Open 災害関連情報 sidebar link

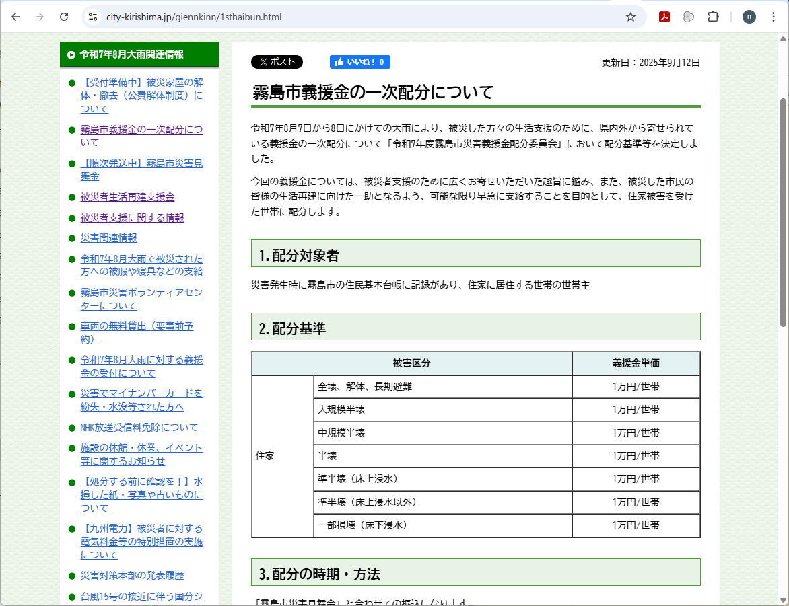108,238
